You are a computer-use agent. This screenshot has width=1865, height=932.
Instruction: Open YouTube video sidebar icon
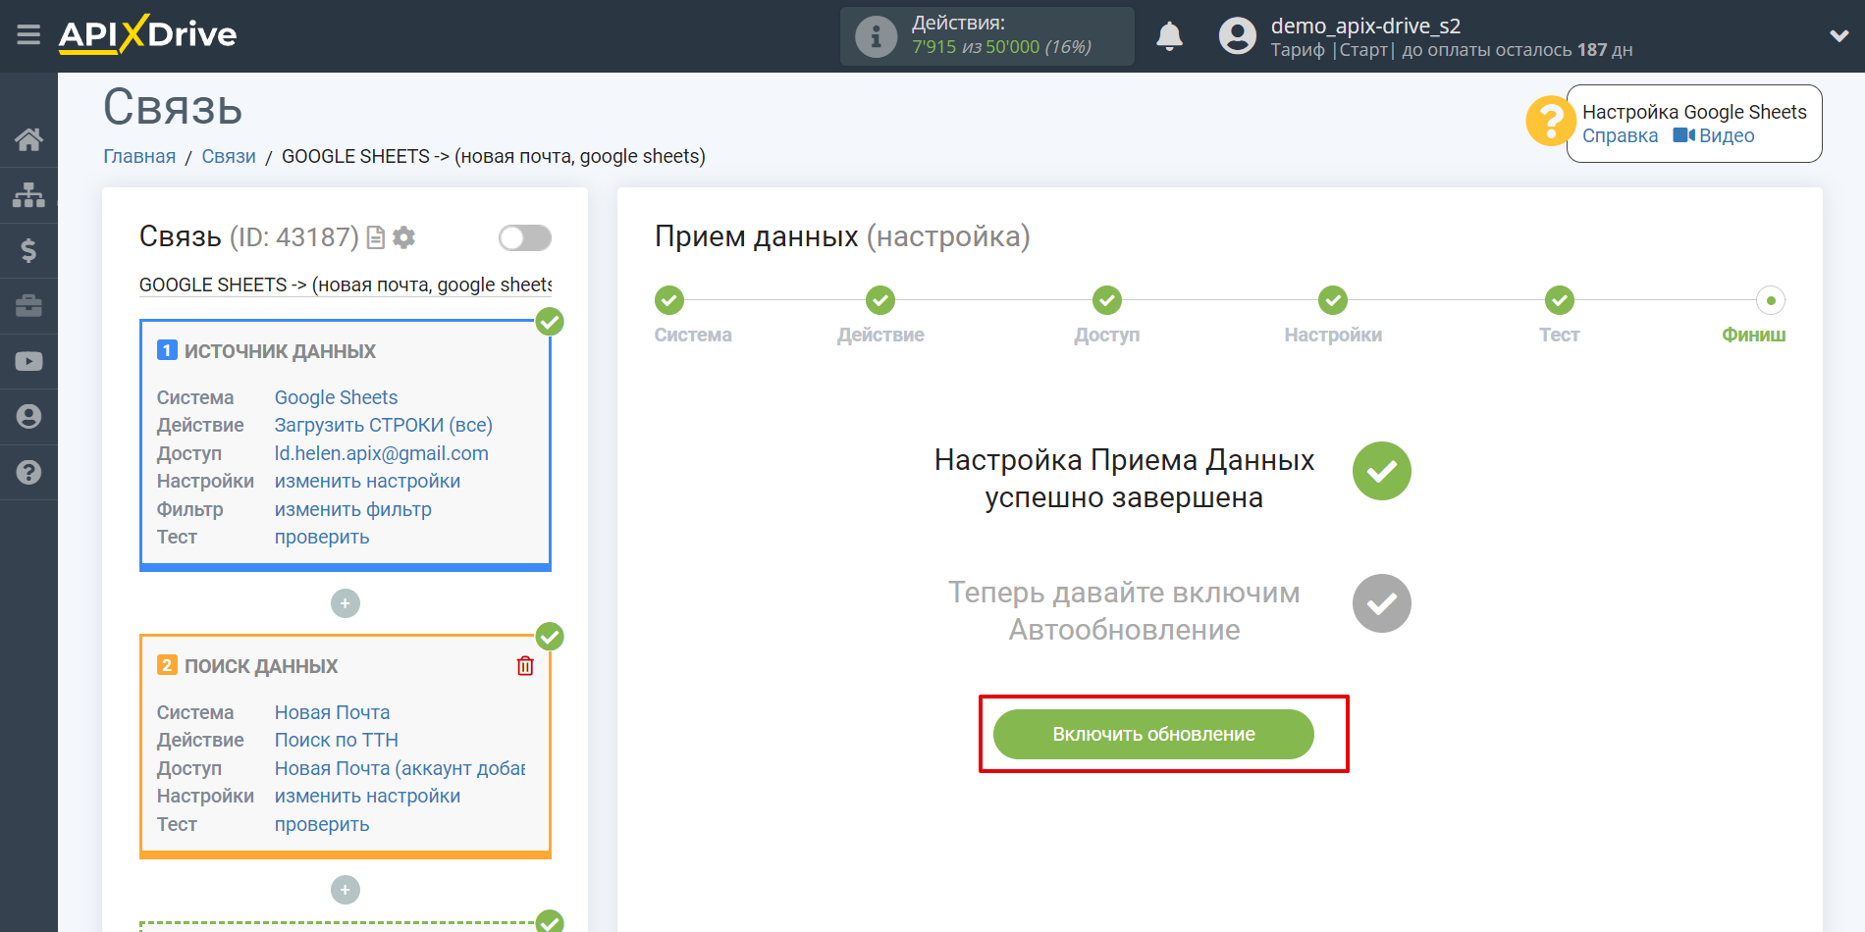(x=28, y=361)
